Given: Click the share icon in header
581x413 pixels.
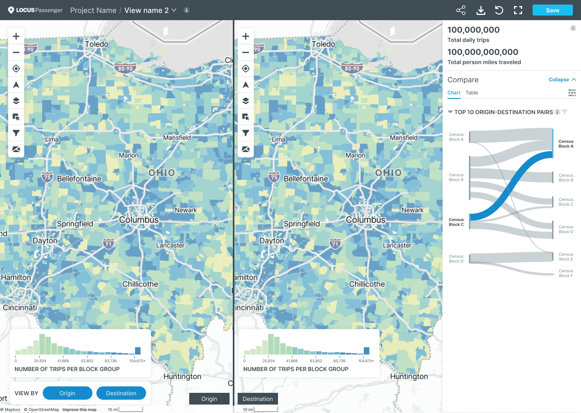Looking at the screenshot, I should click(x=461, y=10).
